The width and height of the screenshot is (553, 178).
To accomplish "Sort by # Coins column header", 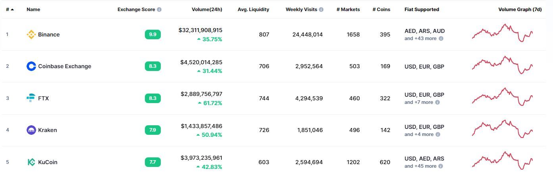I will (x=381, y=10).
